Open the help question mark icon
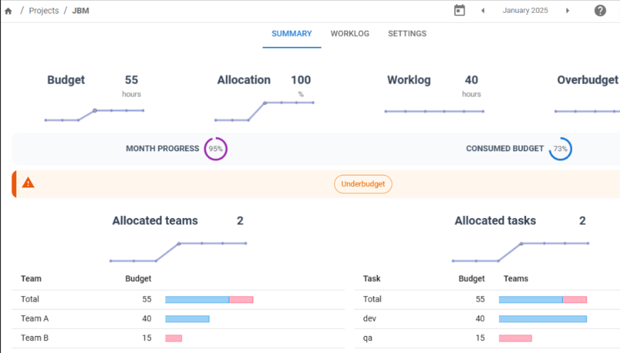Screen dimensions: 620x353 click(600, 11)
